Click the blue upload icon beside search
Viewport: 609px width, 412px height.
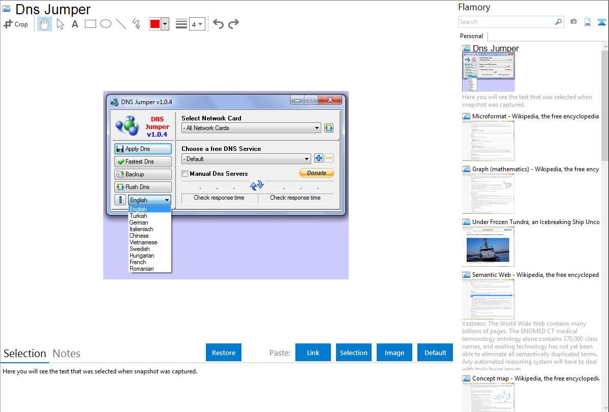(601, 22)
